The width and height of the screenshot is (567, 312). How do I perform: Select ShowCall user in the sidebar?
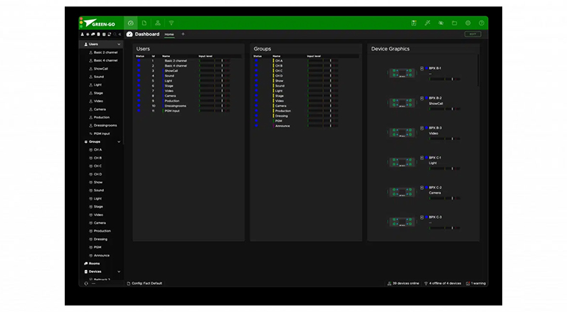tap(102, 69)
